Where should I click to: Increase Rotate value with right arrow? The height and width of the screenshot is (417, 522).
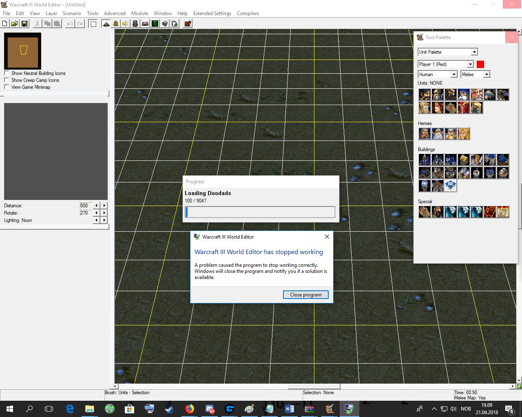104,213
